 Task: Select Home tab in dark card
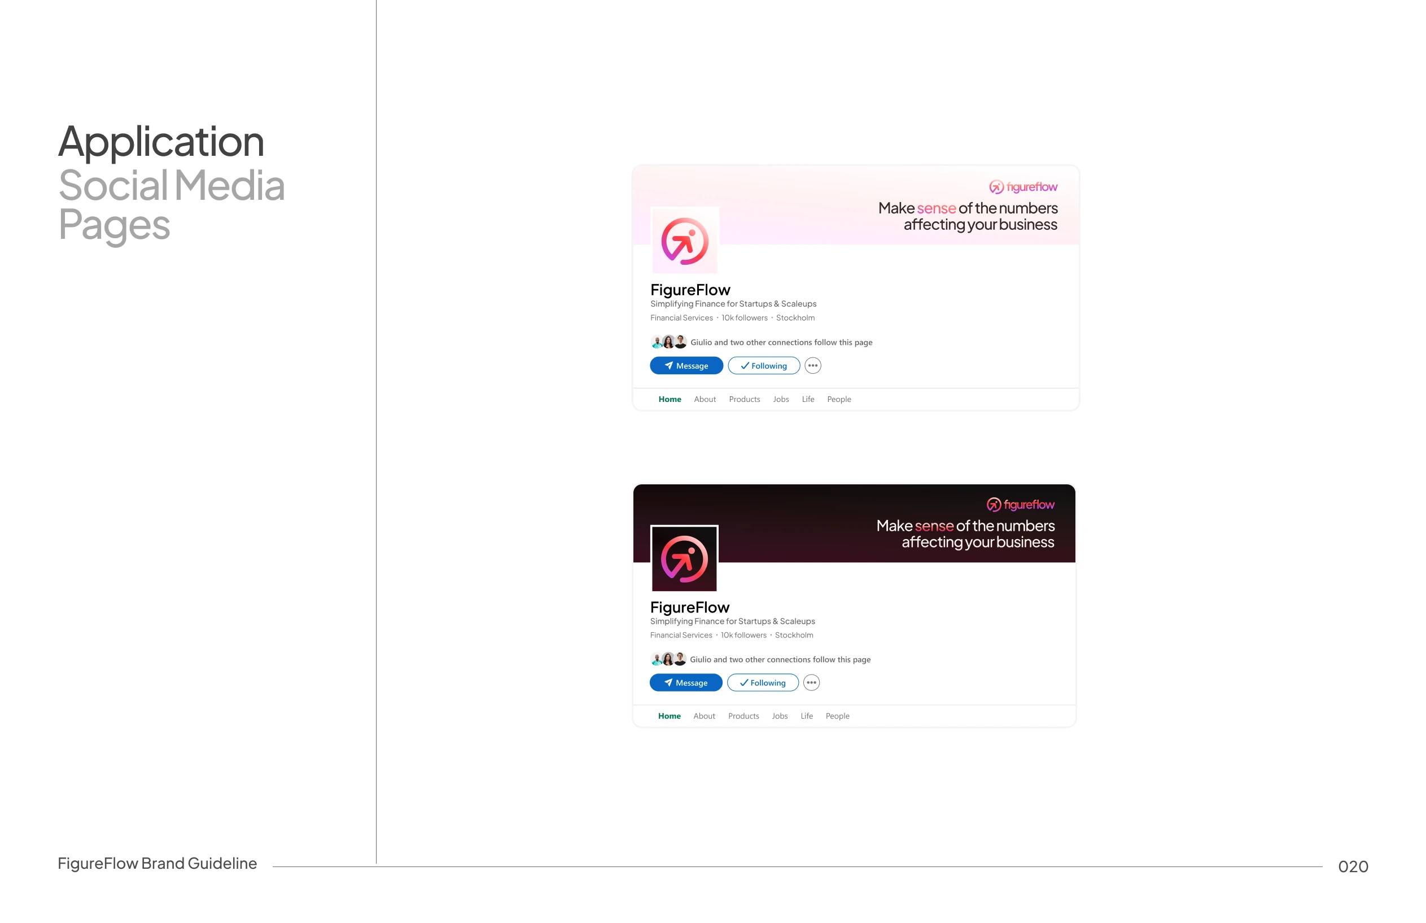pos(670,716)
